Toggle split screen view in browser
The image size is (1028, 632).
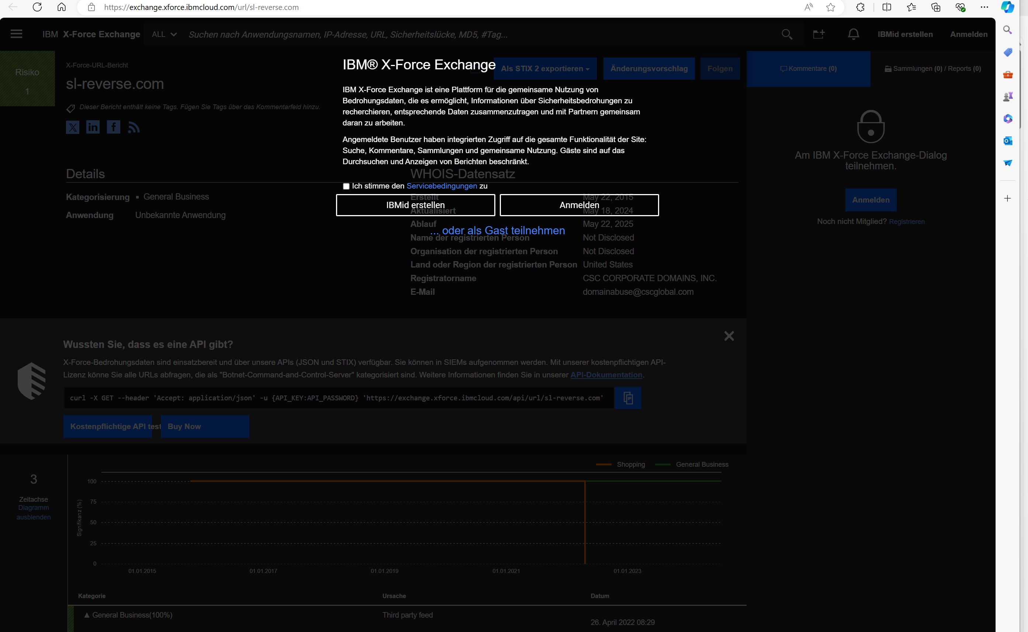pyautogui.click(x=886, y=7)
